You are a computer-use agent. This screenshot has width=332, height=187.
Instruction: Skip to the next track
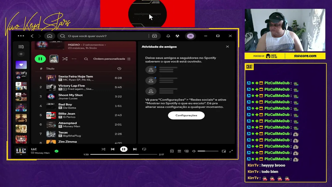(x=135, y=149)
